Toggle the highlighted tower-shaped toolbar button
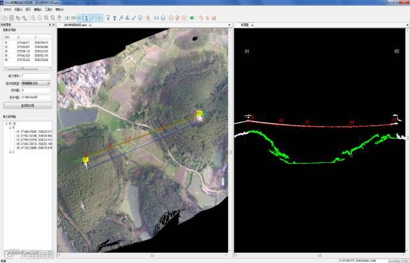This screenshot has height=263, width=410. coord(86,18)
